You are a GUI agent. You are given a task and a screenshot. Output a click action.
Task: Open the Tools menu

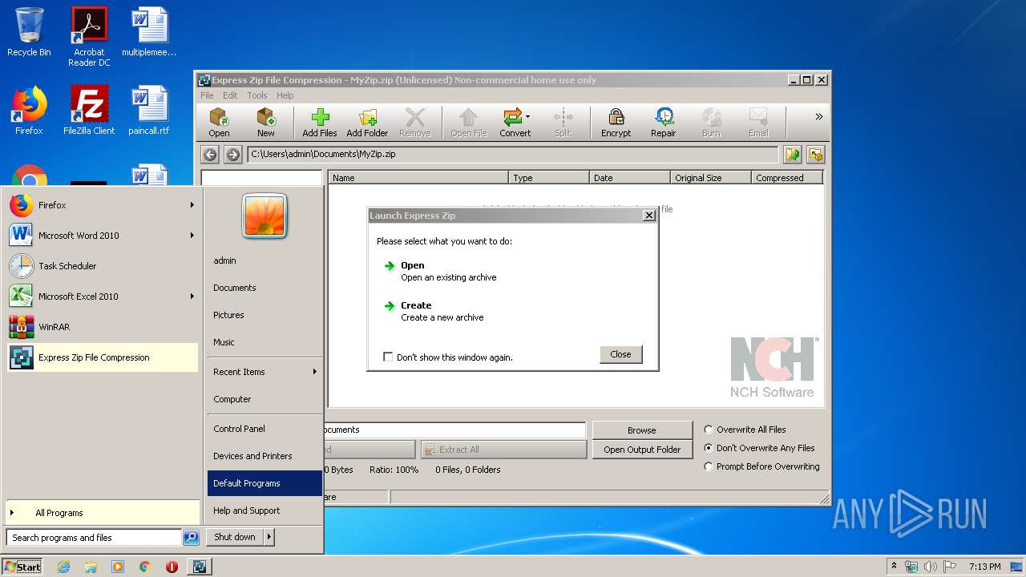(x=257, y=95)
